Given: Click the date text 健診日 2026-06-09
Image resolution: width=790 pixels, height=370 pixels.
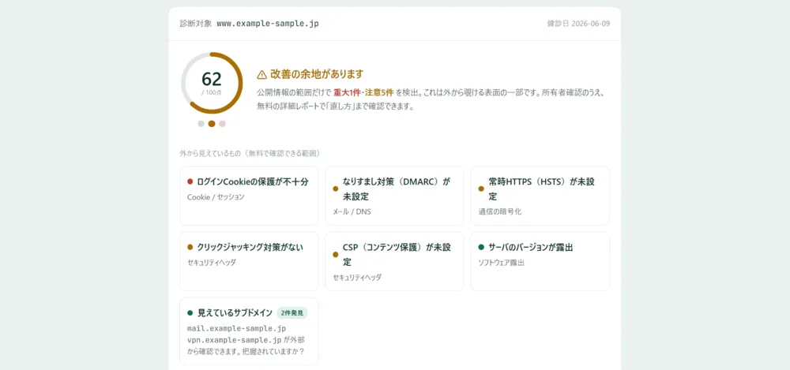Looking at the screenshot, I should pyautogui.click(x=578, y=24).
